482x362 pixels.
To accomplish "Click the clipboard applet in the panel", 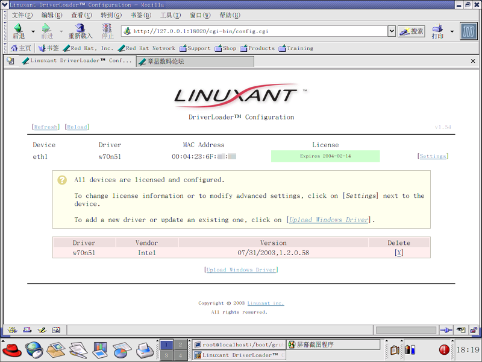I will click(395, 350).
